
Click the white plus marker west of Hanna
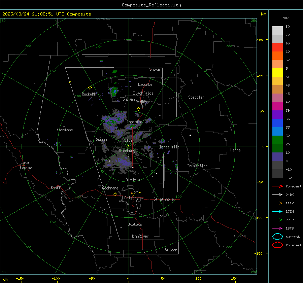[x=190, y=135]
